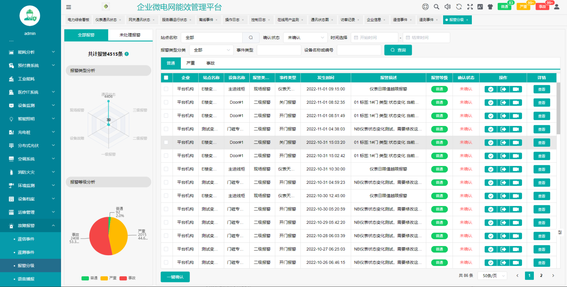Open the 语音播报 sidebar item
The width and height of the screenshot is (567, 287).
pos(31,279)
